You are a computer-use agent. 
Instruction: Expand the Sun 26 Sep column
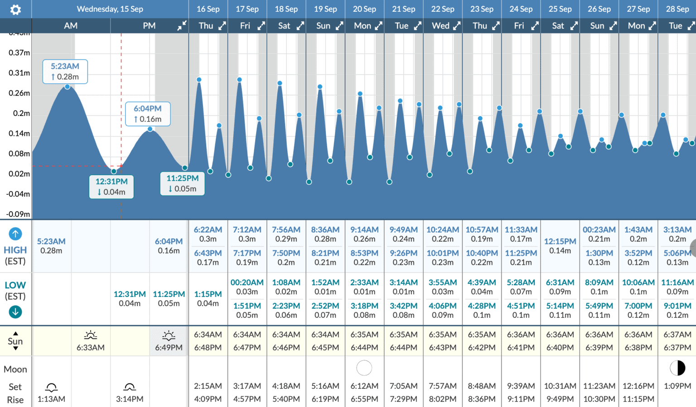tap(613, 26)
